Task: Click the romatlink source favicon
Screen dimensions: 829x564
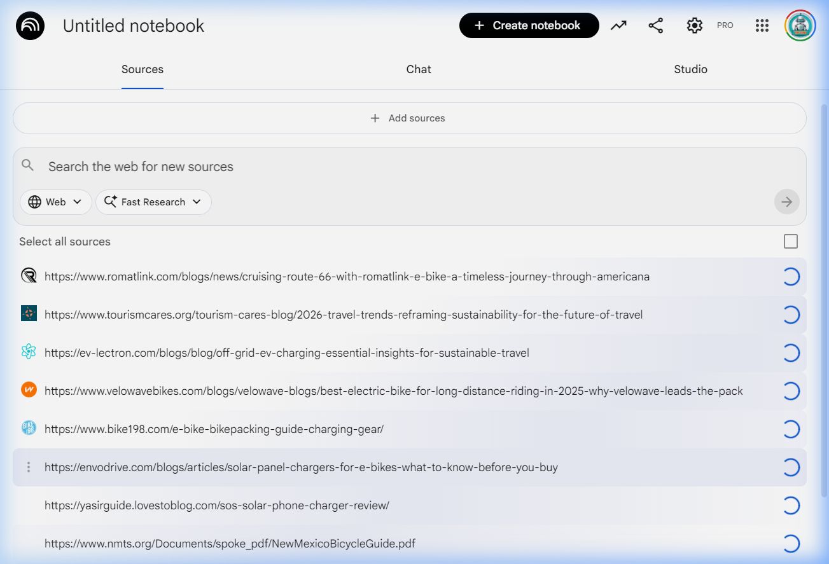Action: [29, 276]
